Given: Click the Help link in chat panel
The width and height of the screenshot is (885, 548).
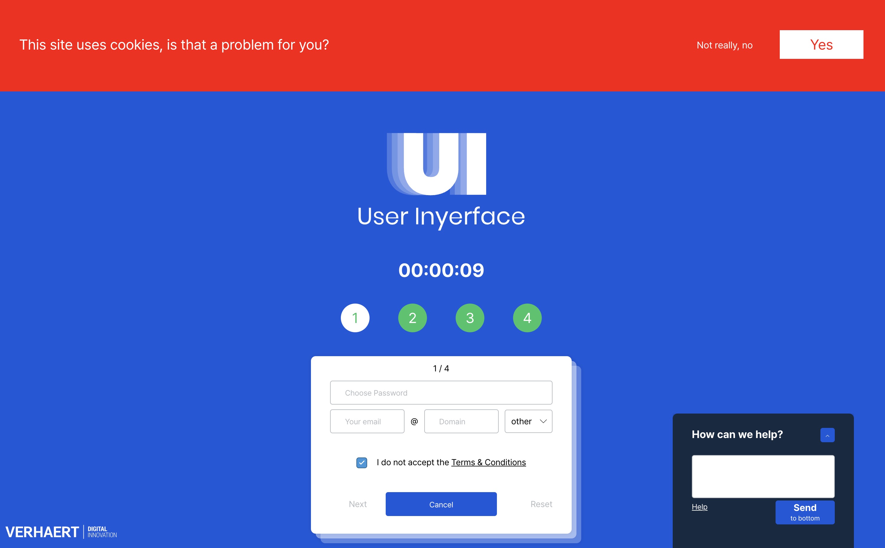Looking at the screenshot, I should point(699,507).
